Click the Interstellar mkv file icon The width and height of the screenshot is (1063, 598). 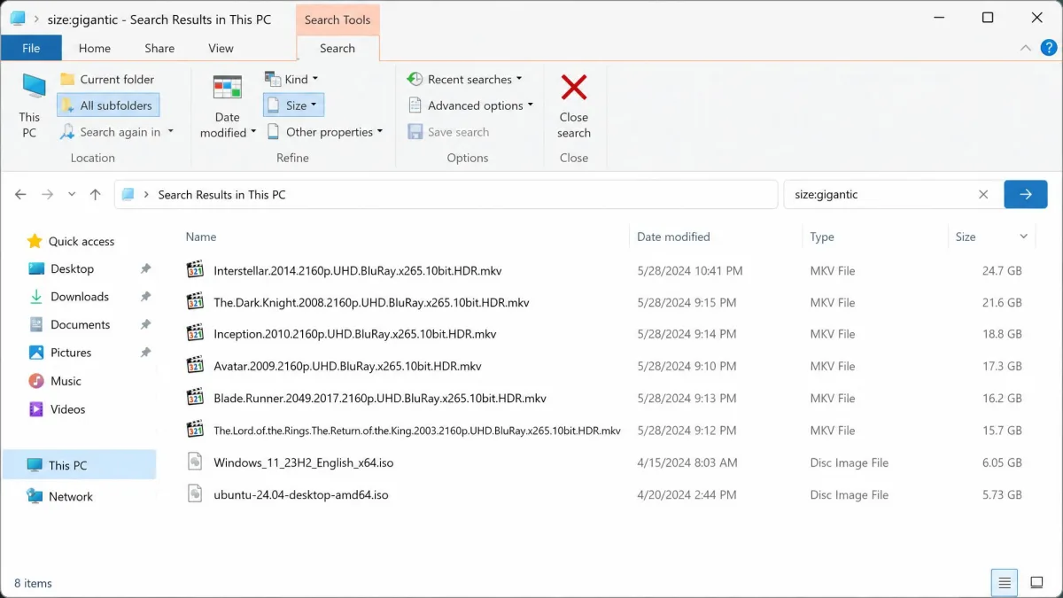[x=195, y=270]
